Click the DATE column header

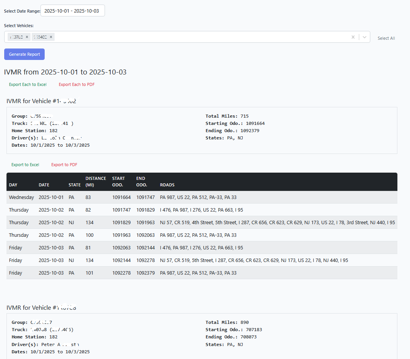44,185
